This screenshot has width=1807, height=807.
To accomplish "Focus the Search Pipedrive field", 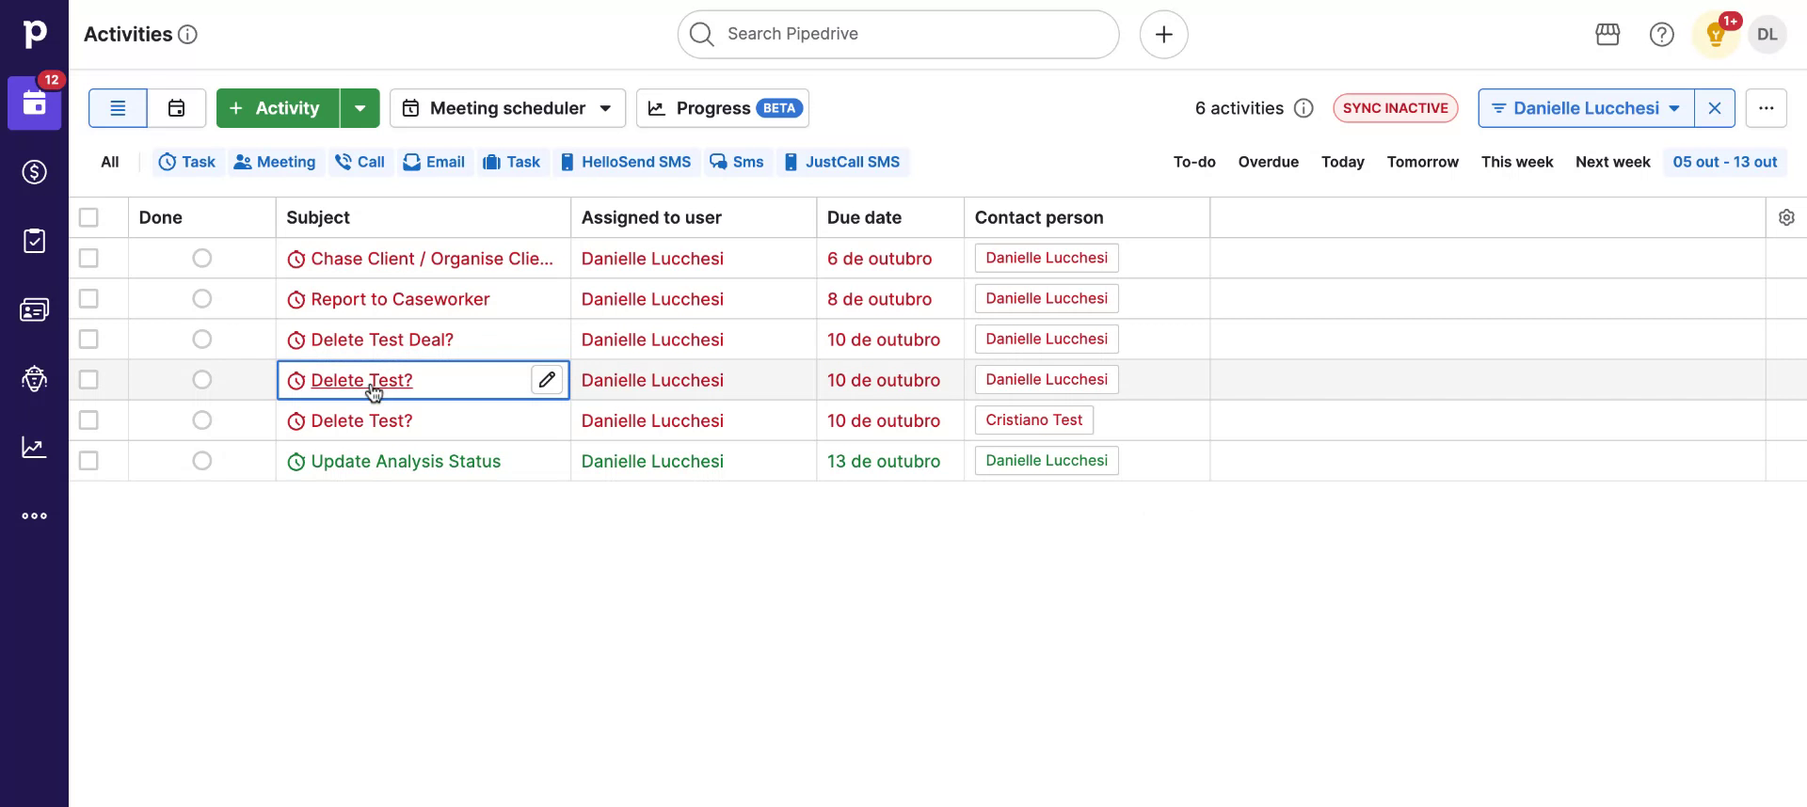I will coord(898,35).
